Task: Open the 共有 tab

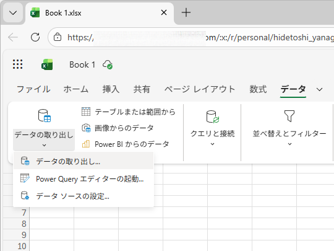Action: click(x=142, y=89)
